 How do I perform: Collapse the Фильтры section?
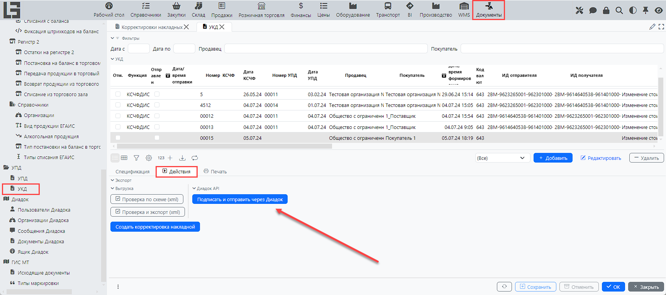tap(113, 38)
